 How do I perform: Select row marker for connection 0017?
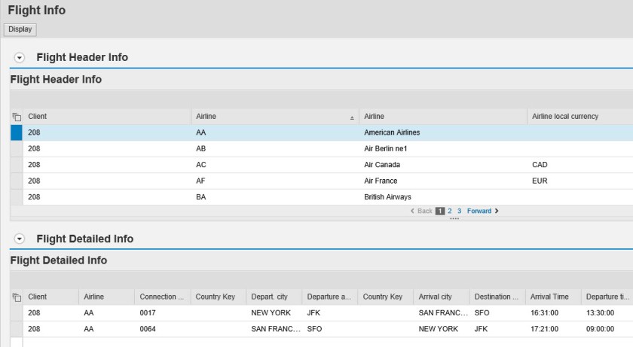point(17,313)
